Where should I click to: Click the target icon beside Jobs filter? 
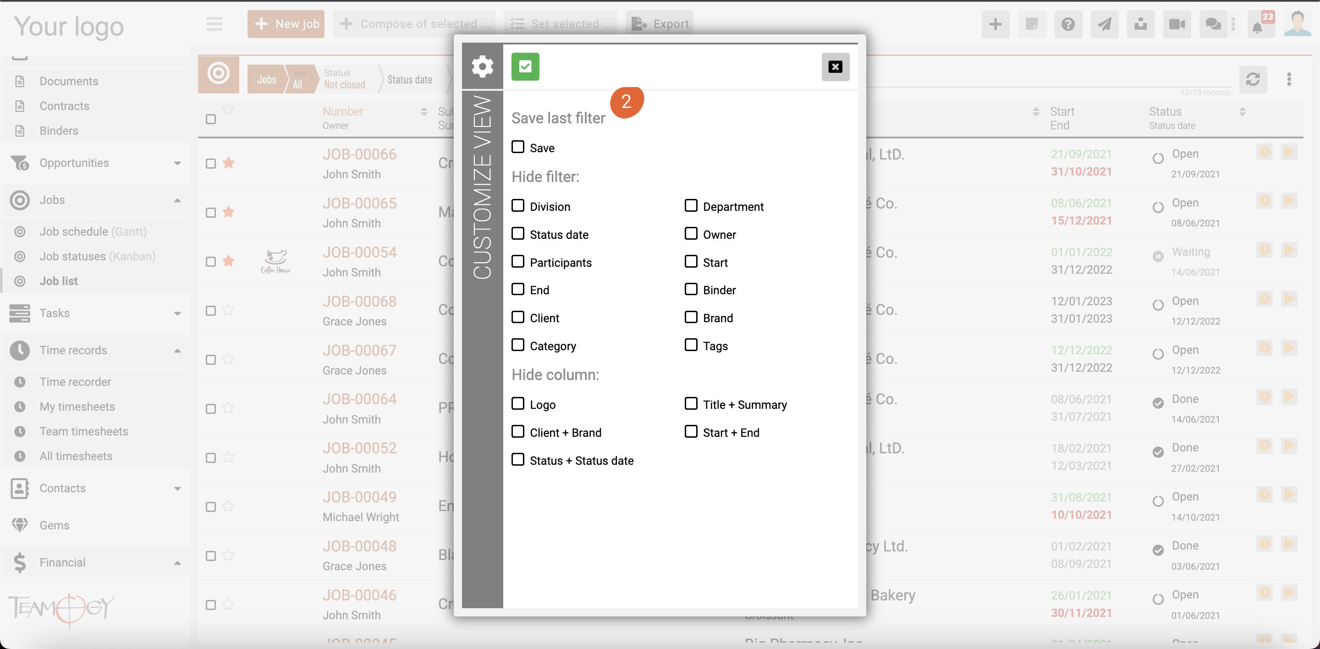218,73
